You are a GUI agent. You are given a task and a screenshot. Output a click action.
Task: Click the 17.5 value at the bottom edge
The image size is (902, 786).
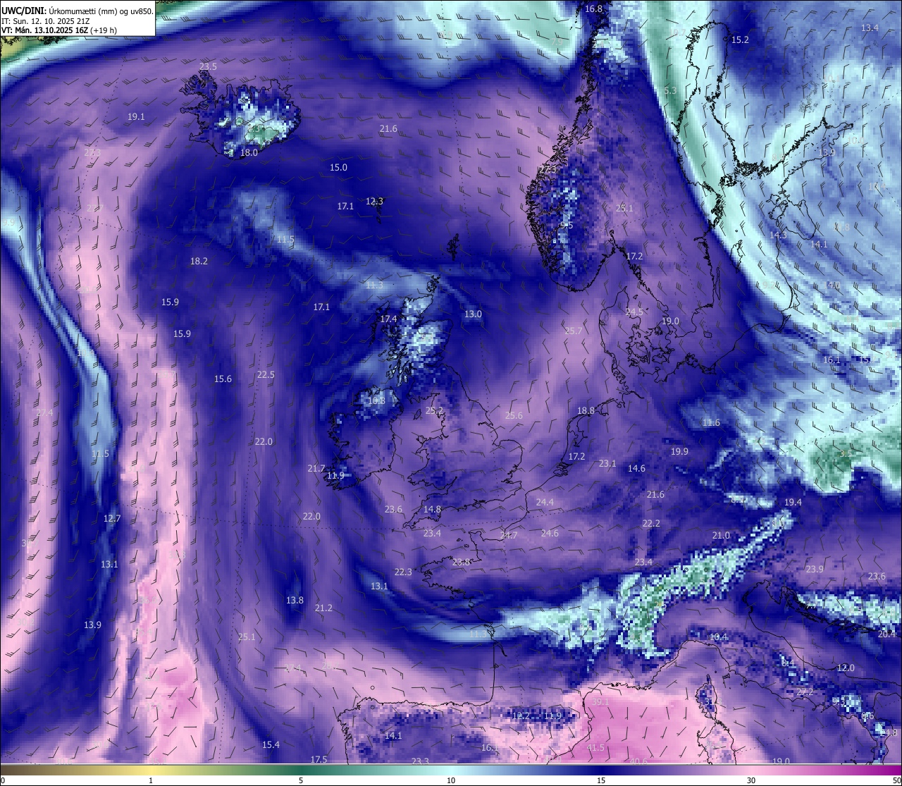[x=319, y=760]
